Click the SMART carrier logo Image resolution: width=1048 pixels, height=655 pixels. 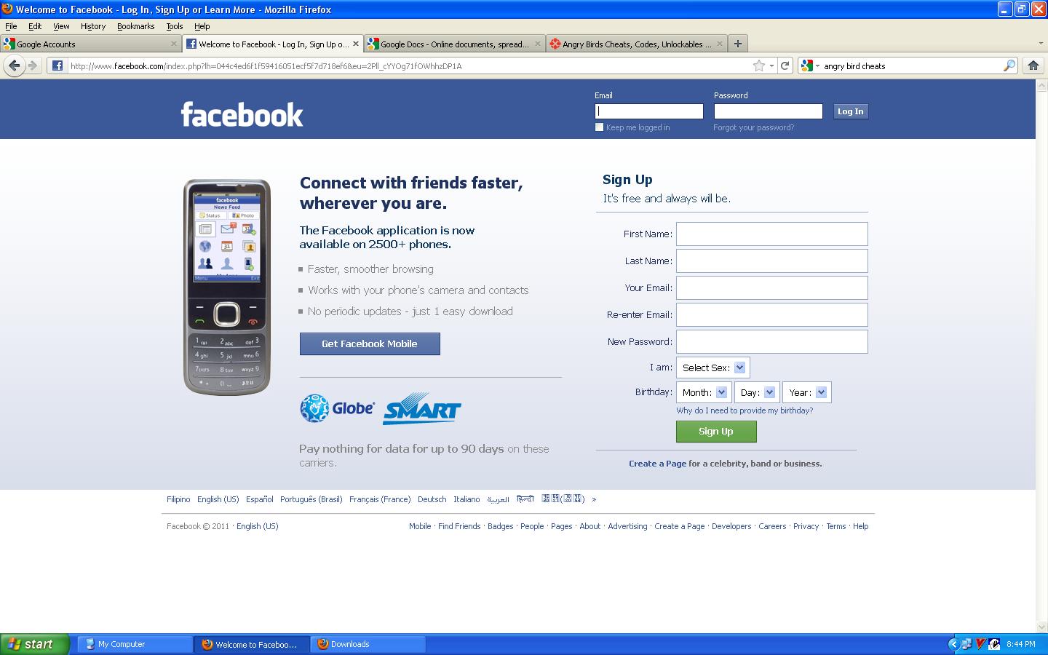click(x=422, y=409)
